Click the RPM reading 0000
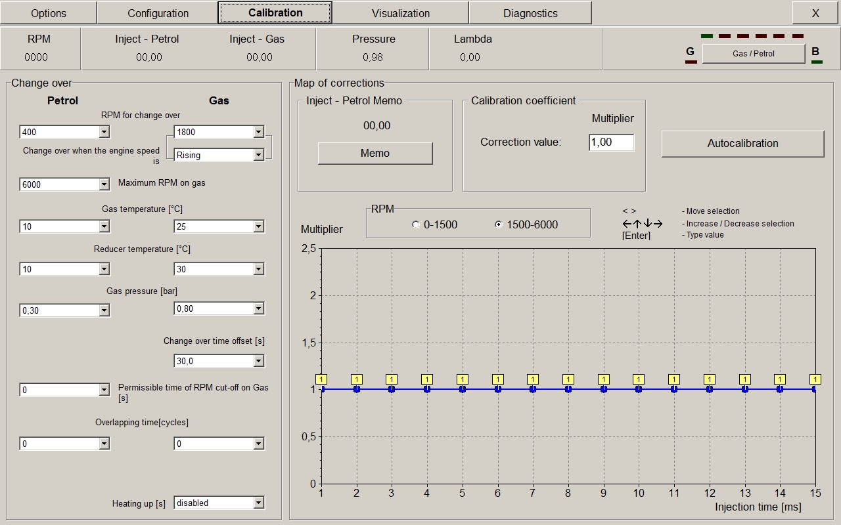Screen dimensions: 841x525 (x=36, y=58)
